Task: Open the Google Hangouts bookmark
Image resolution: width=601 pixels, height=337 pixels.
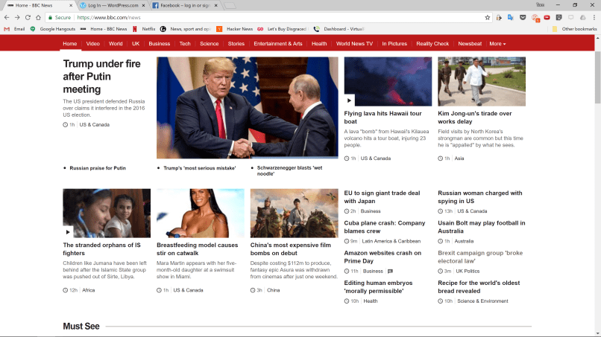Action: click(x=52, y=29)
